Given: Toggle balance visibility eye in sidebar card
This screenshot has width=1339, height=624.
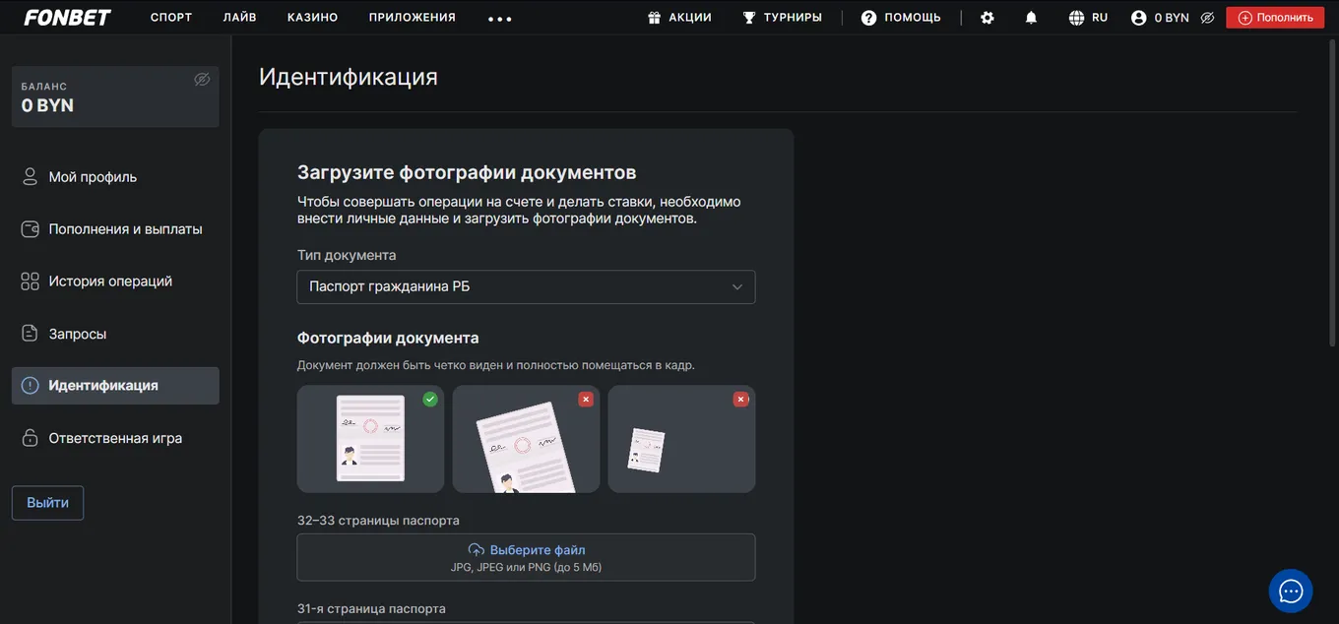Looking at the screenshot, I should 202,80.
